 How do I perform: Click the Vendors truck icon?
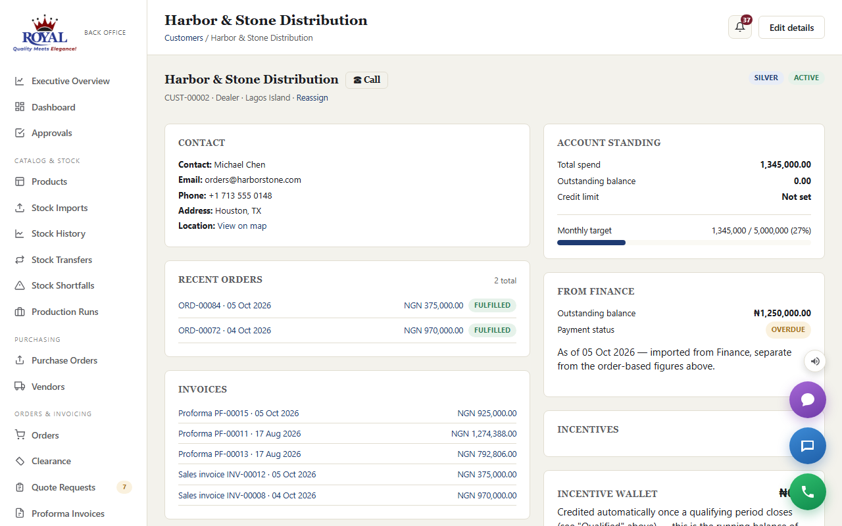pos(20,387)
